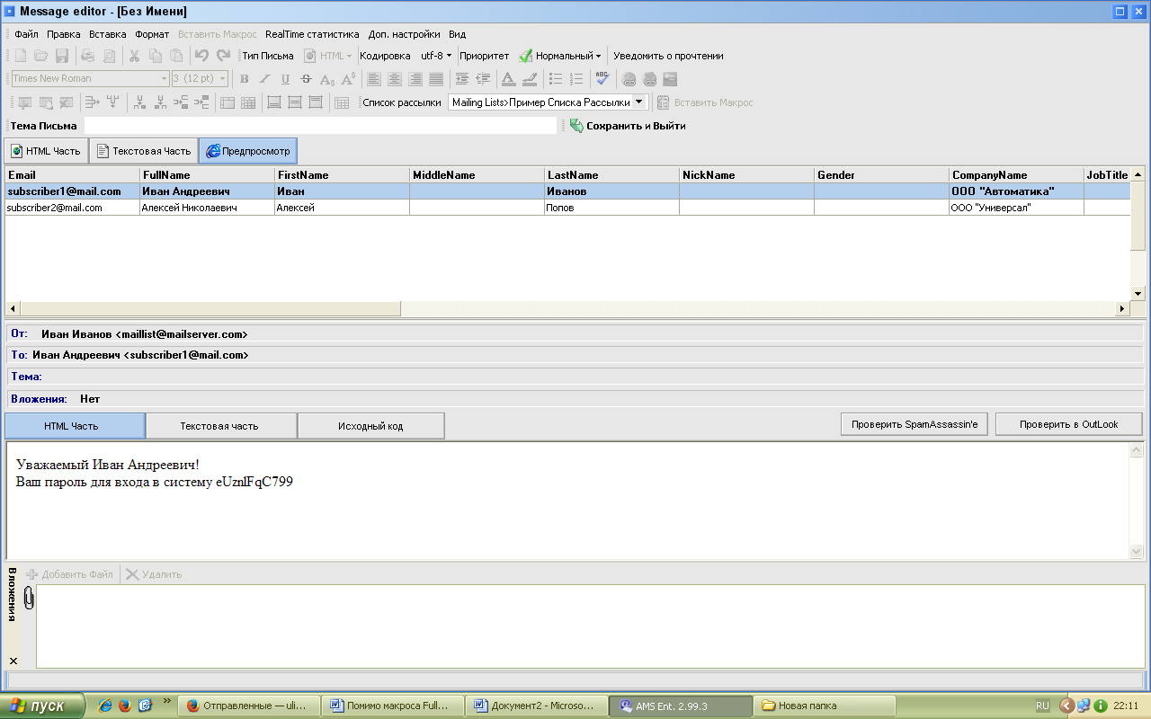Open the Доп. настройки menu
1151x719 pixels.
pos(405,34)
